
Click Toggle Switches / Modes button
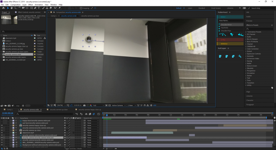(x=73, y=148)
